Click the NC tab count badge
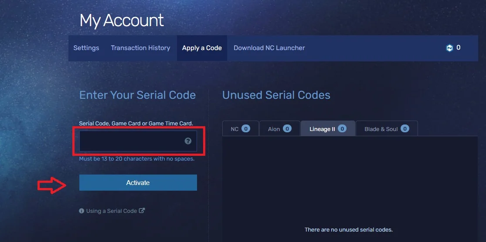Screen dimensions: 486x242 click(246, 128)
